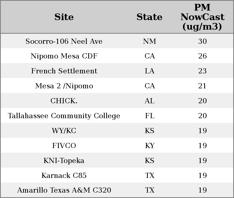Select the Nipomo Mesa CDF site cell
This screenshot has width=234, height=198.
coord(64,56)
